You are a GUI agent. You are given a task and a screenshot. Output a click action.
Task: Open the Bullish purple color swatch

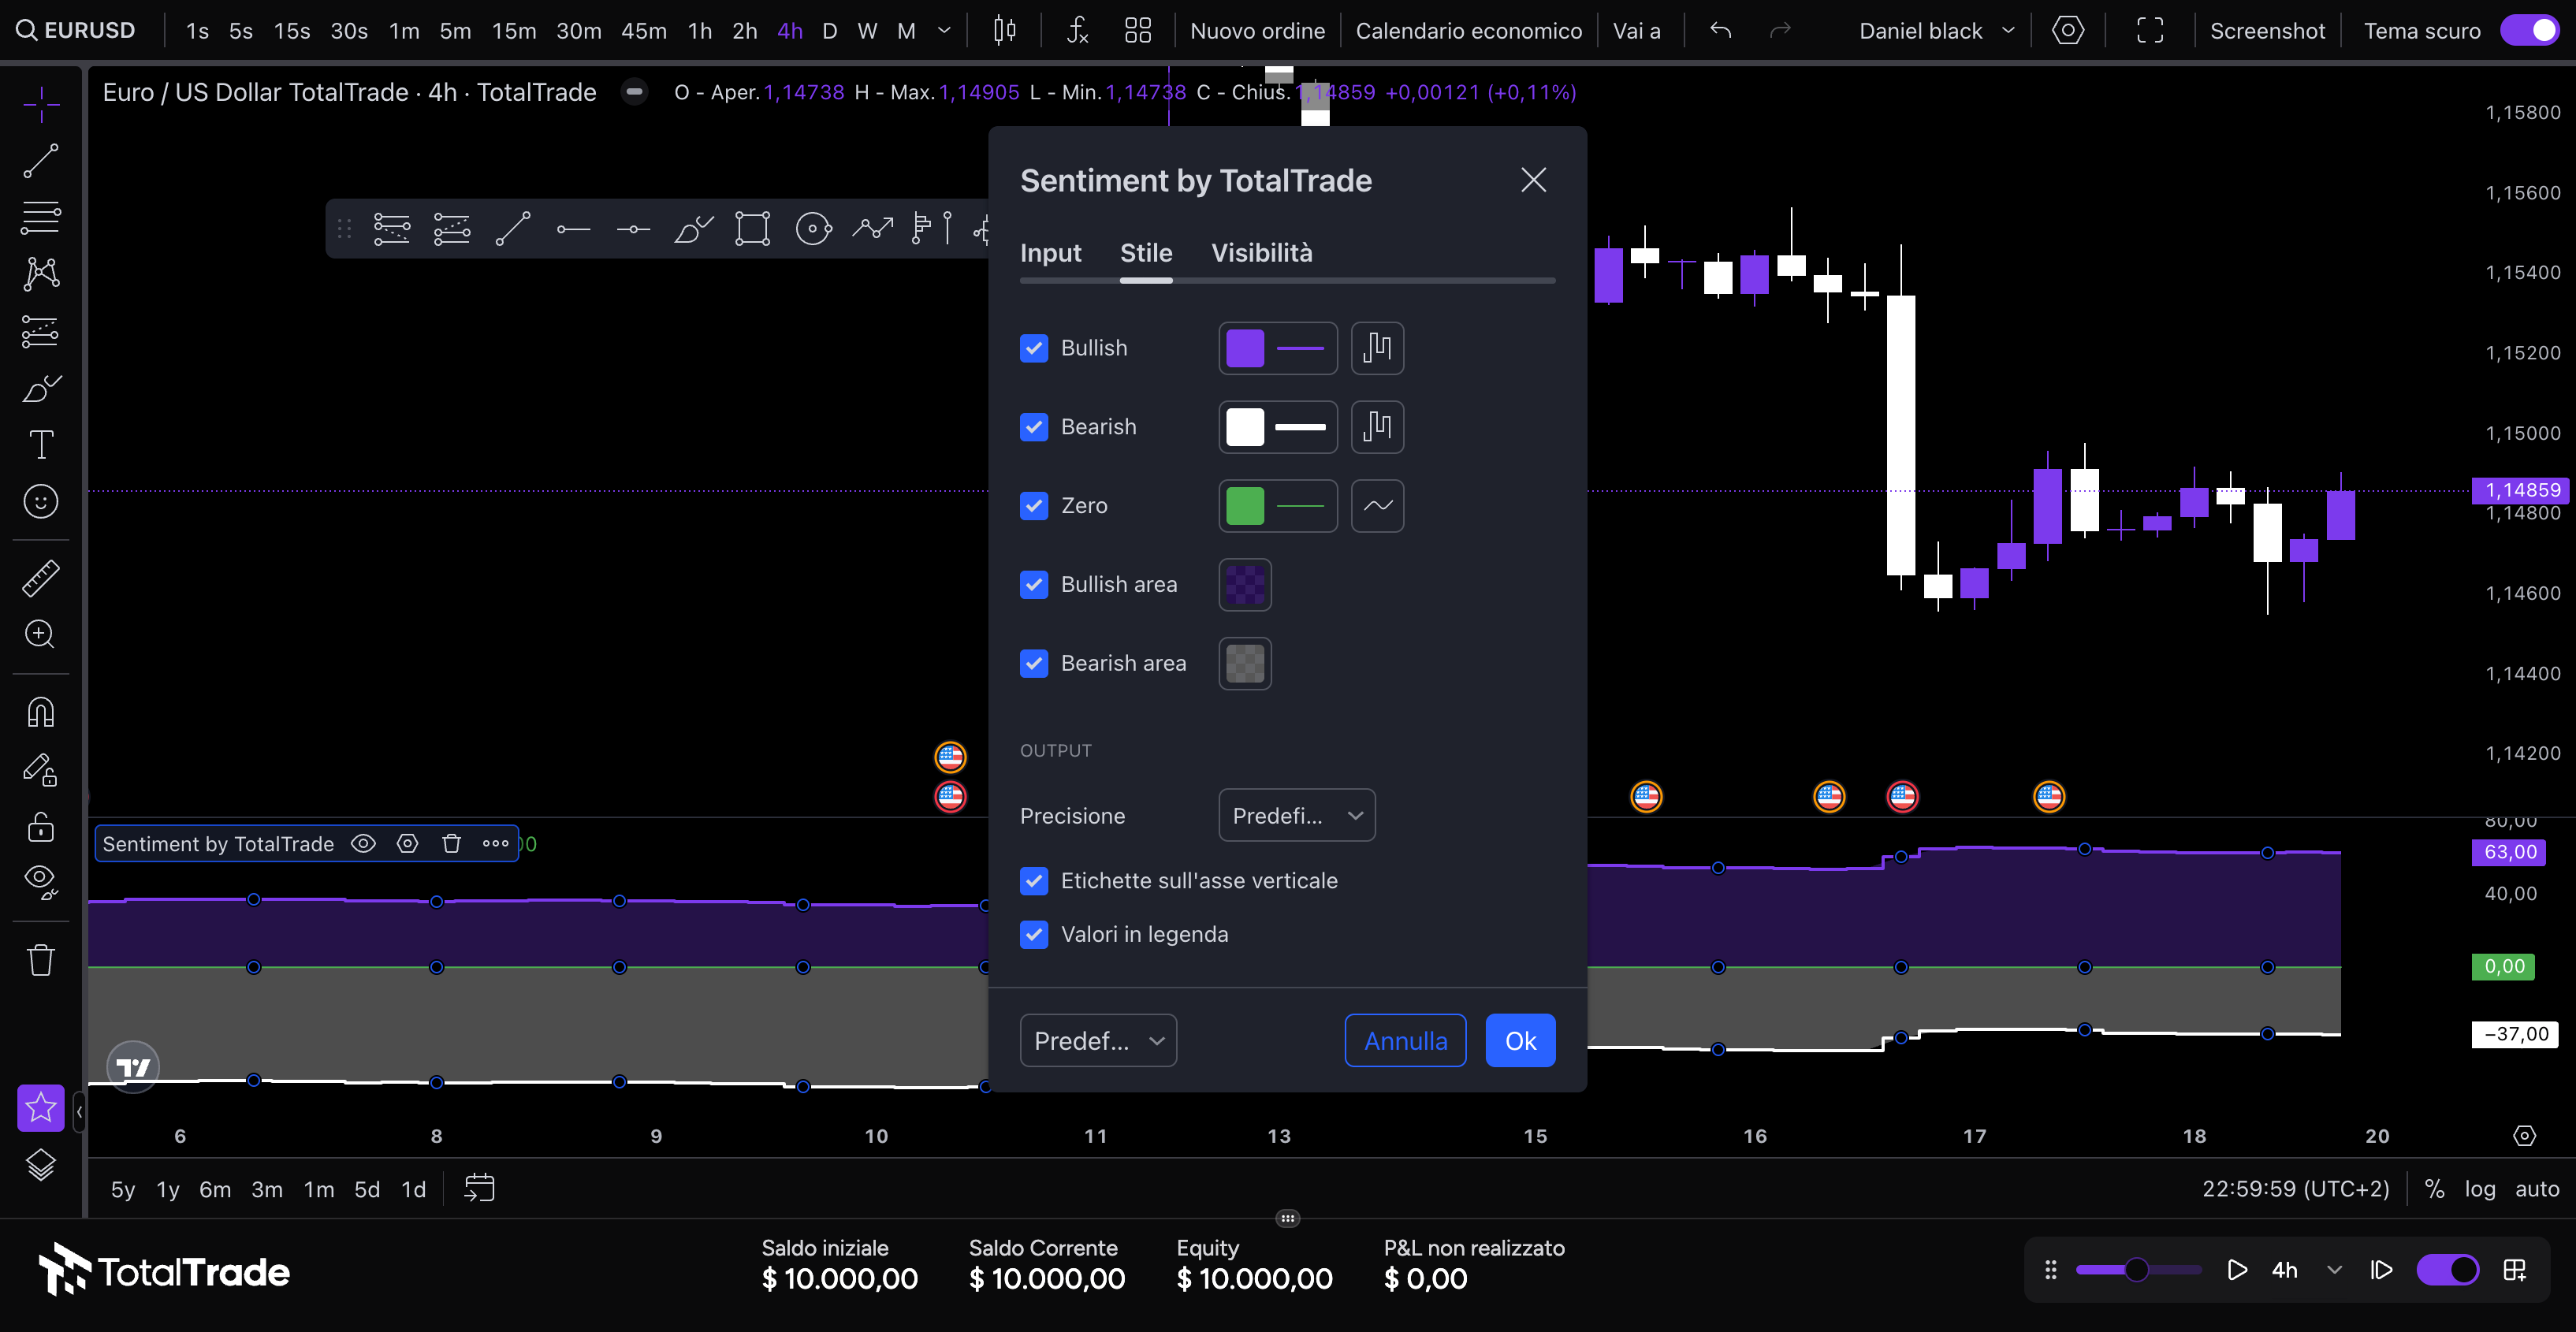click(x=1245, y=348)
